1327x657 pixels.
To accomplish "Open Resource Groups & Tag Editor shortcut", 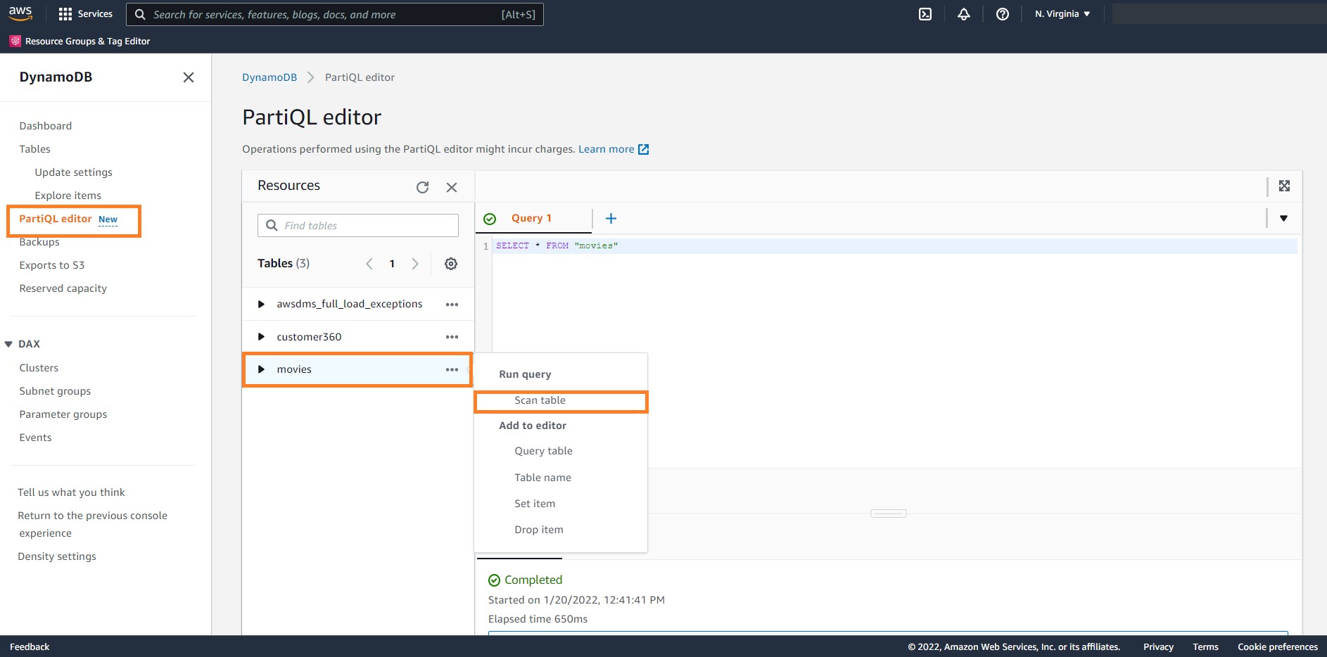I will (80, 42).
